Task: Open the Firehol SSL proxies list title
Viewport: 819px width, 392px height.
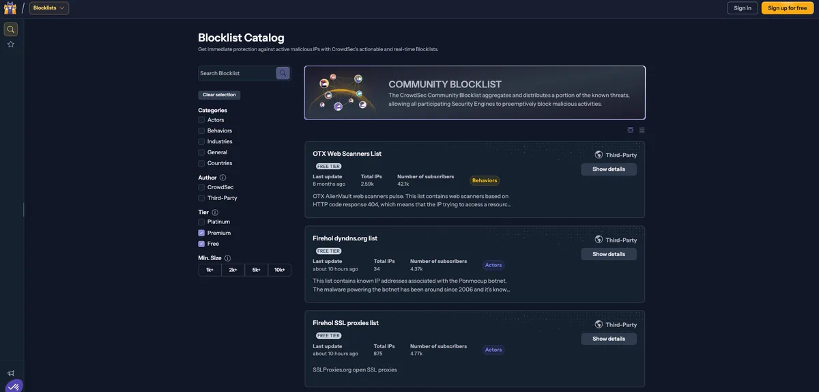Action: coord(346,323)
